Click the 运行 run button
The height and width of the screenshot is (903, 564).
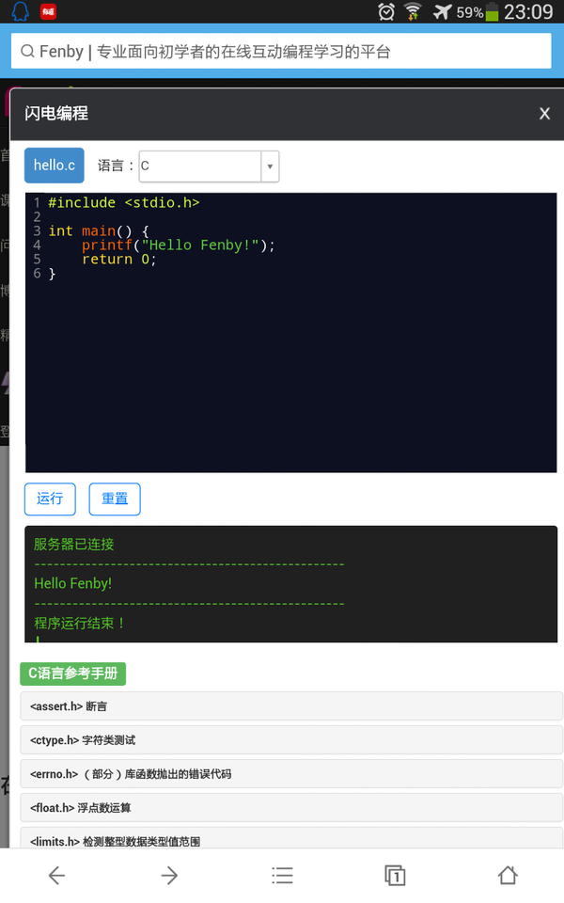coord(50,499)
